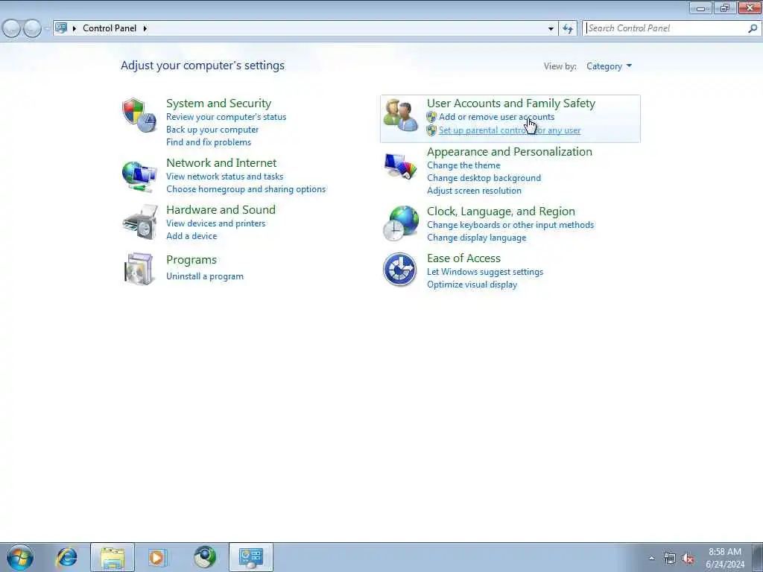Click View network status and tasks
Viewport: 763px width, 572px height.
click(x=224, y=176)
